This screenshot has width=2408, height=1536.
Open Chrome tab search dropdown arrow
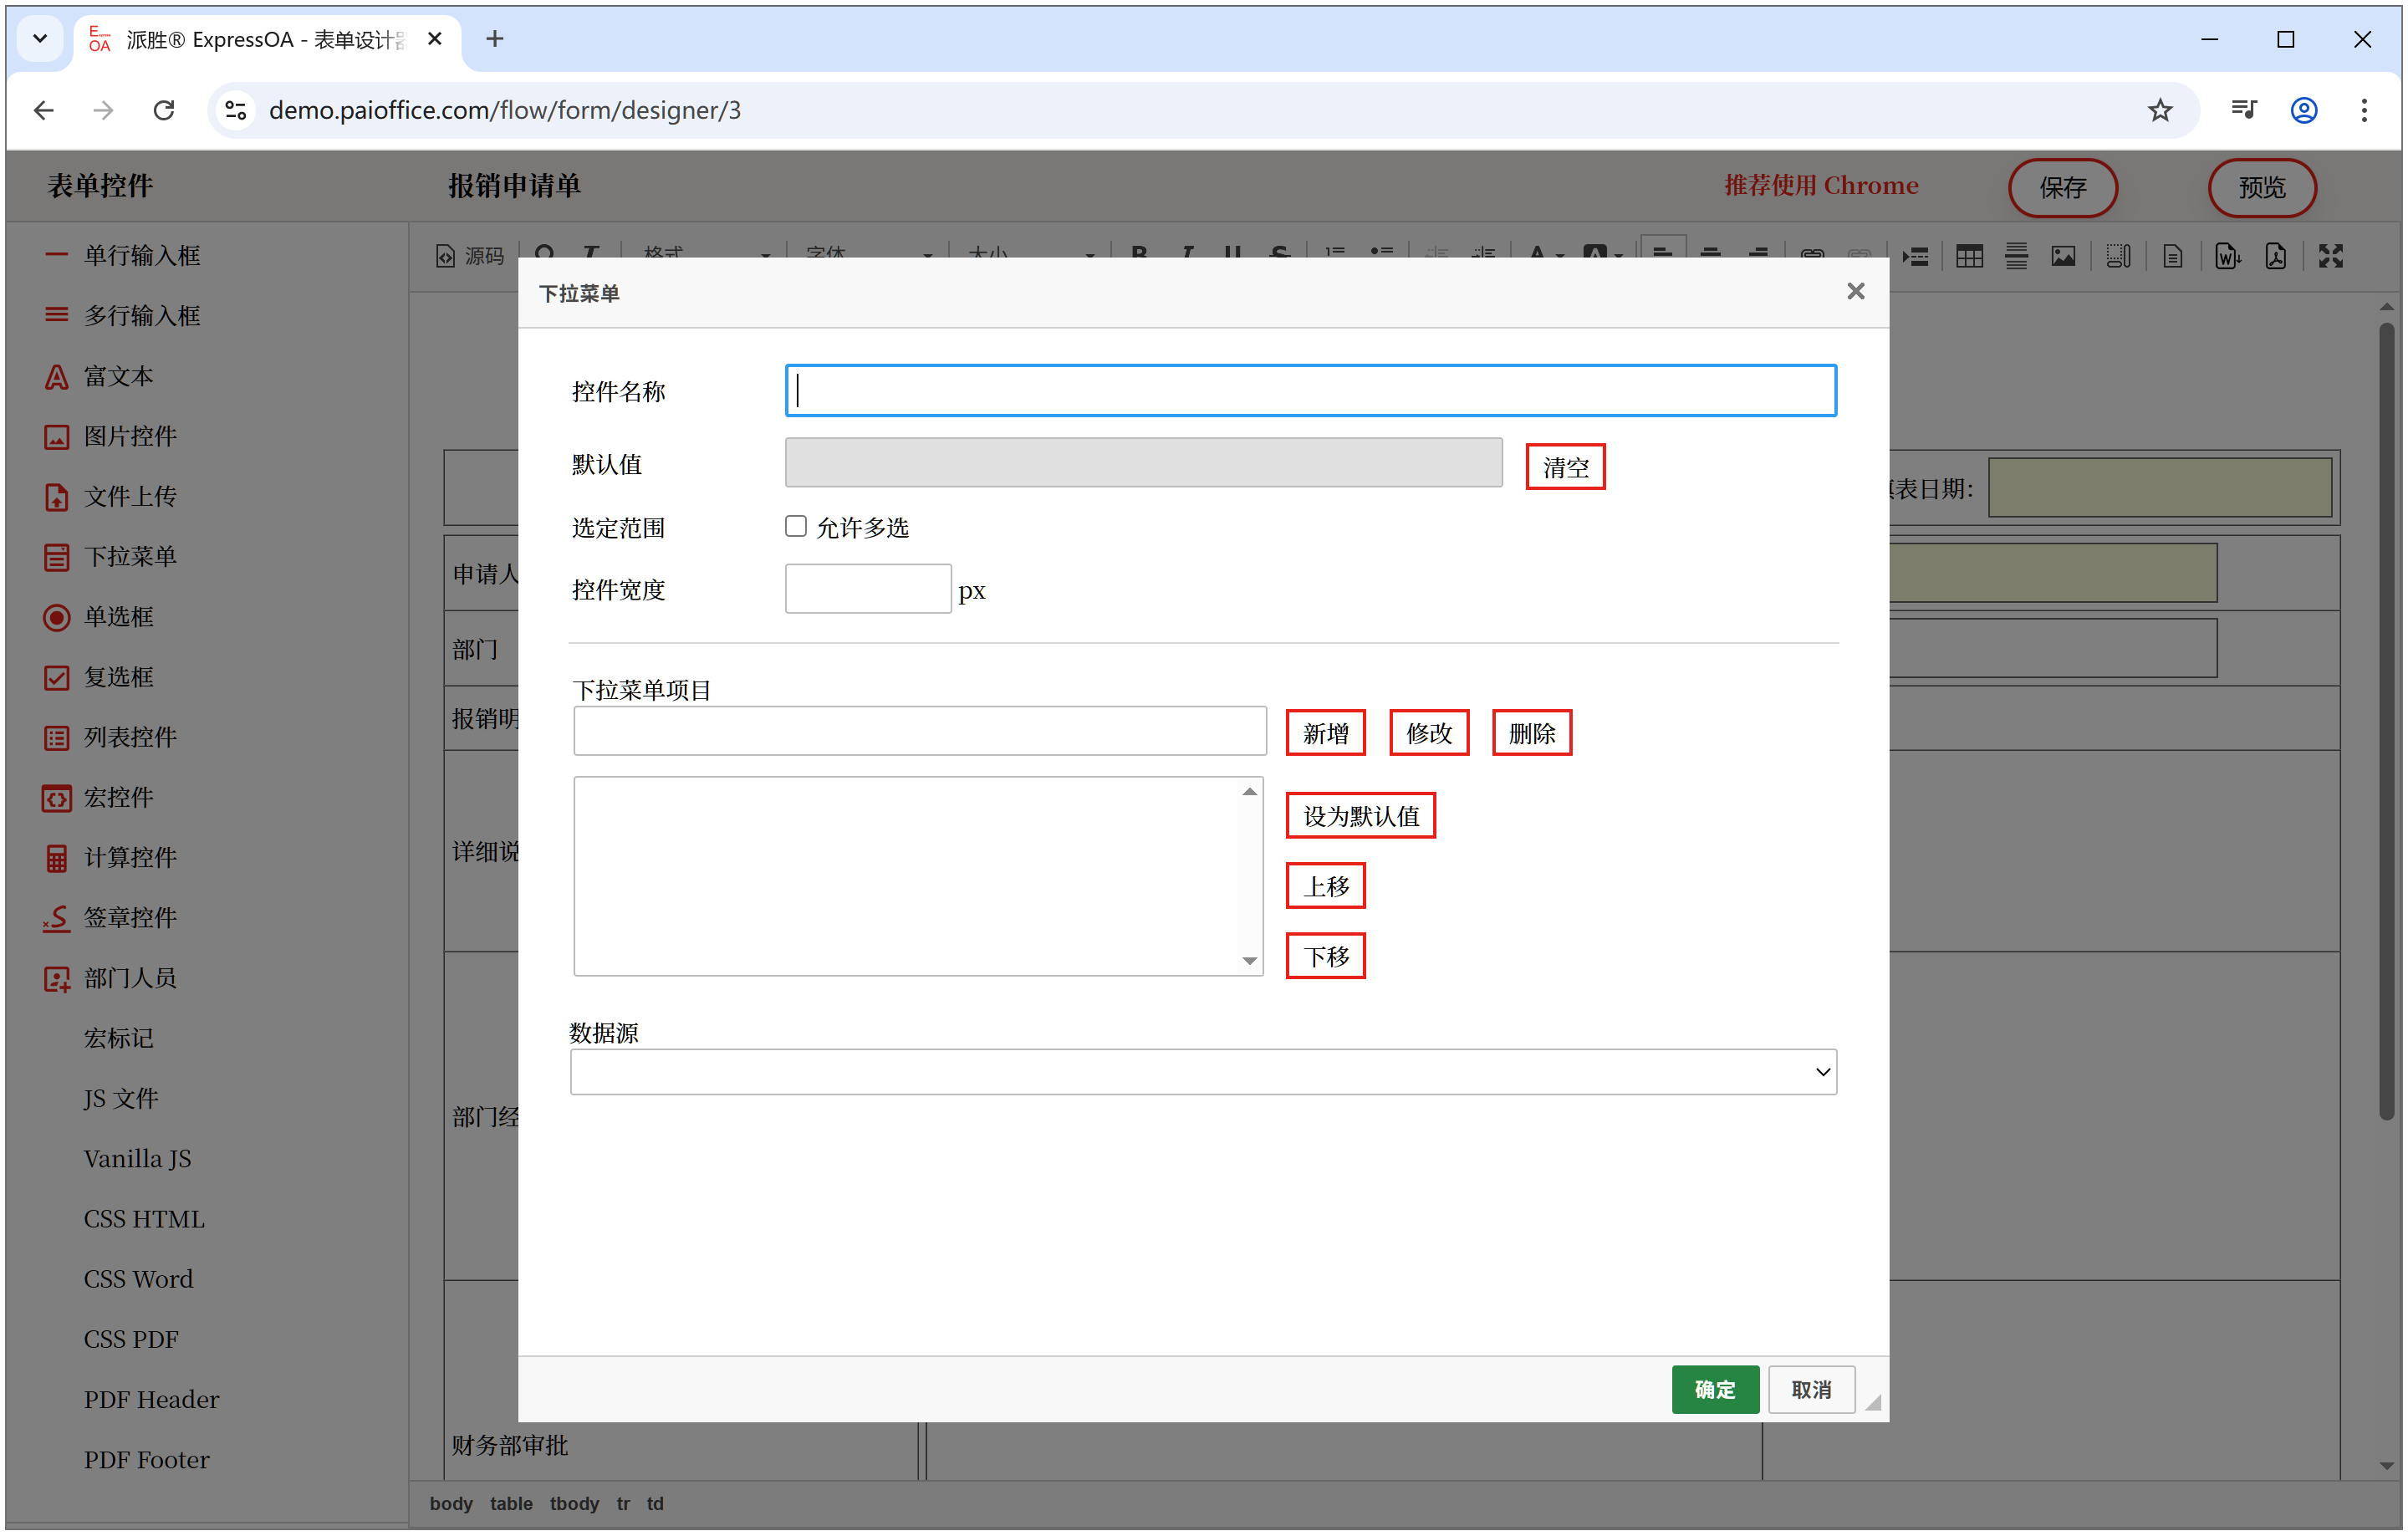(40, 39)
